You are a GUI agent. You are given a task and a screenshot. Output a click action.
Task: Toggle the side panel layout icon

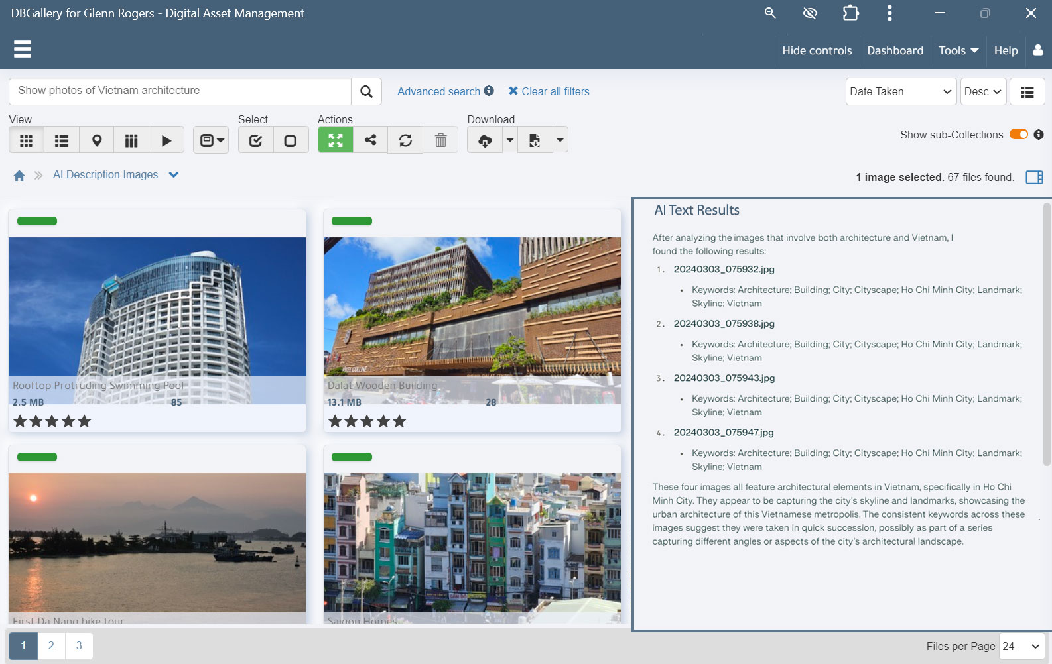pos(1034,177)
